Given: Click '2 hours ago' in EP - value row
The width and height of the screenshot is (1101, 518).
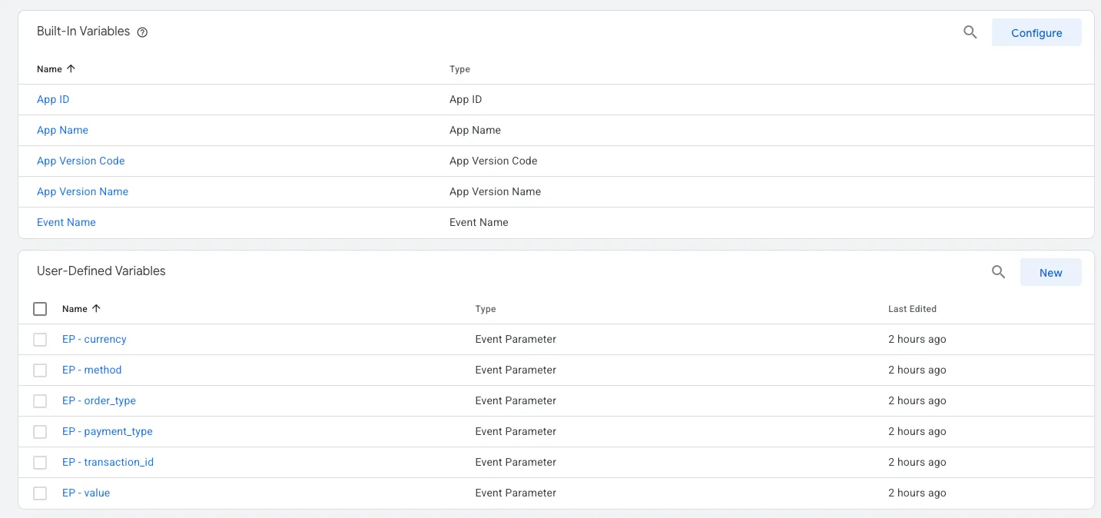Looking at the screenshot, I should (917, 493).
